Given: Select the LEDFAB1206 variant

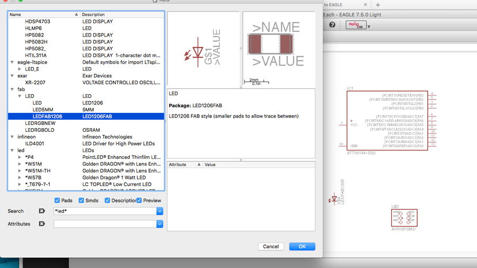Looking at the screenshot, I should [86, 117].
